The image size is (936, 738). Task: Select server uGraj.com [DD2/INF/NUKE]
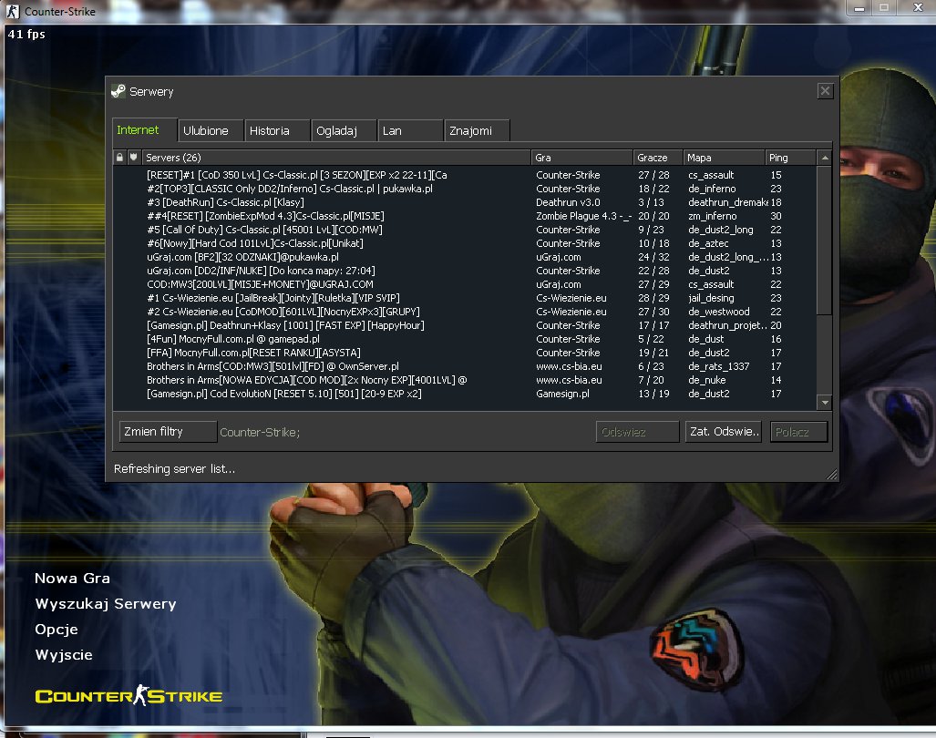[465, 271]
